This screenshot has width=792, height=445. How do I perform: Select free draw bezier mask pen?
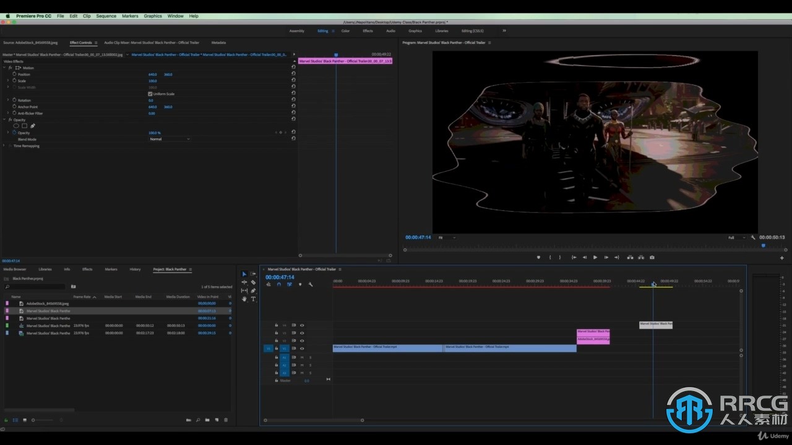33,126
